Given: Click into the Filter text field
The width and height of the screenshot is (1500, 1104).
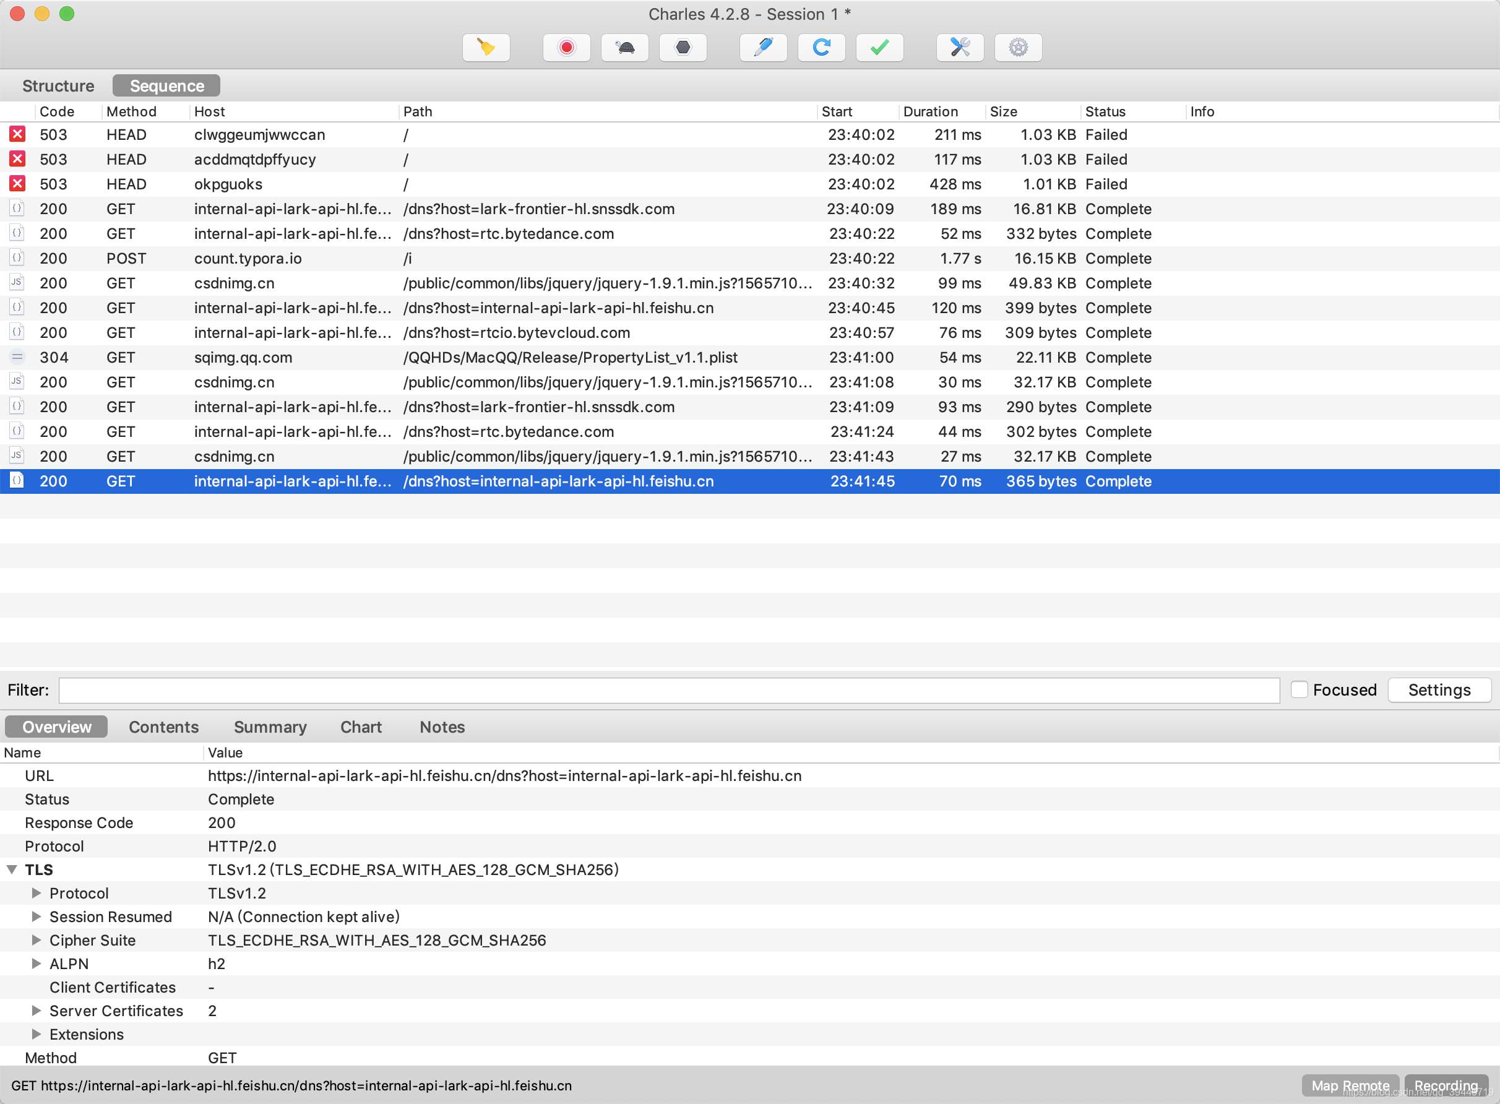Looking at the screenshot, I should pos(669,689).
